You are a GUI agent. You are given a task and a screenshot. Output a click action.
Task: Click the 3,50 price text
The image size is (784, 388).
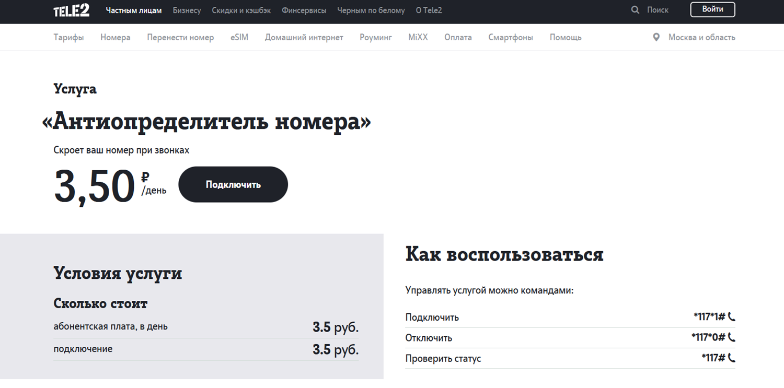tap(95, 186)
